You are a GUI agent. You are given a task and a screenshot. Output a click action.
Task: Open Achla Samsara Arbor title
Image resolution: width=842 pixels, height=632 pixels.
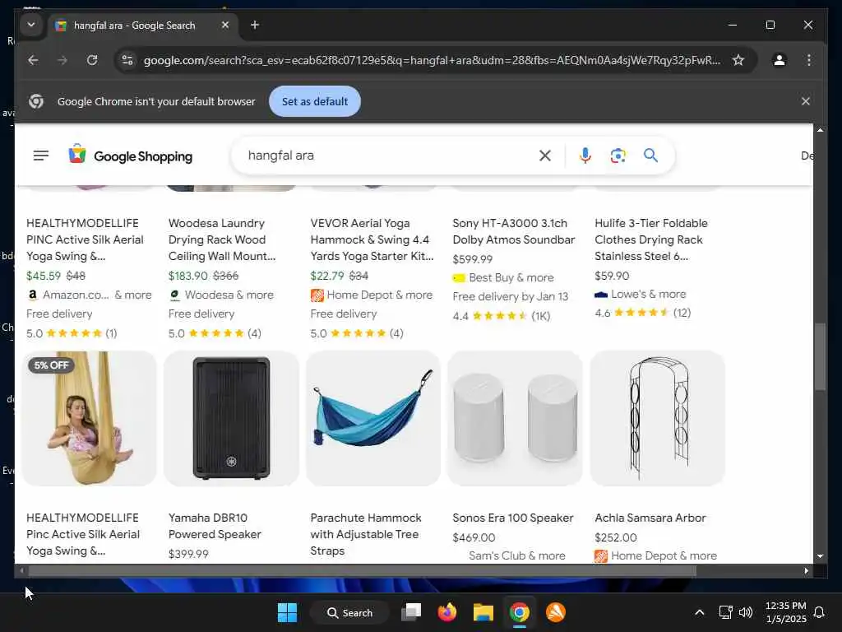pos(650,518)
